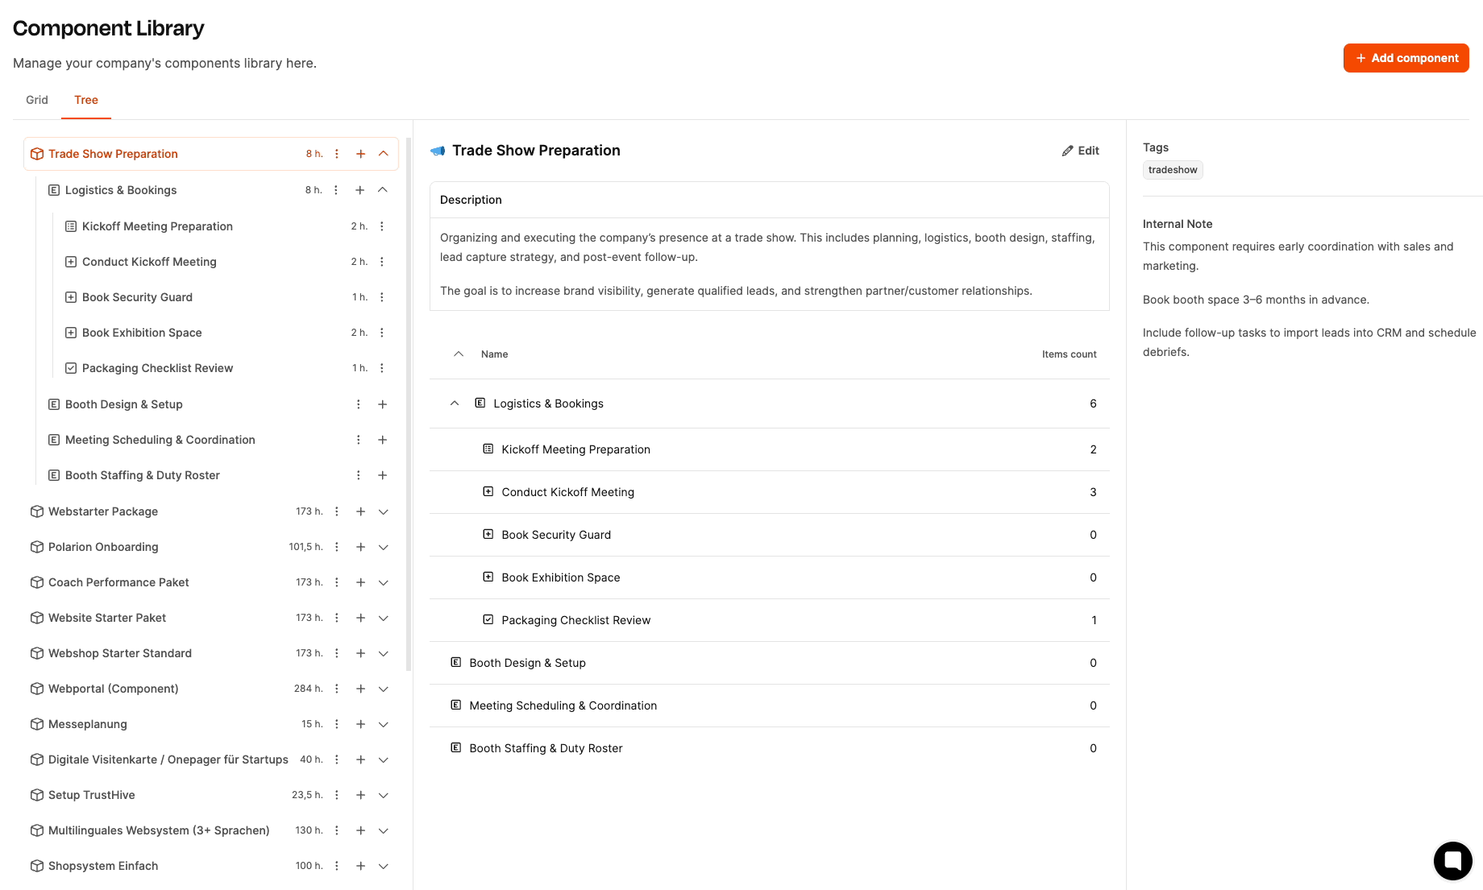The image size is (1483, 890).
Task: Click plus icon for Webstarter Package
Action: click(x=361, y=511)
